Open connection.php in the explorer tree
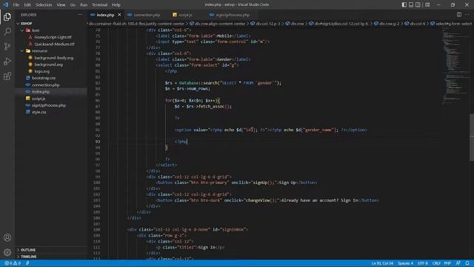This screenshot has height=267, width=474. [51, 85]
